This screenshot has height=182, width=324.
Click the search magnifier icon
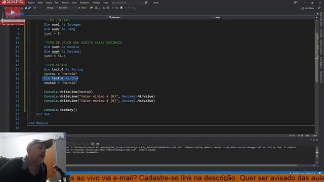click(146, 3)
